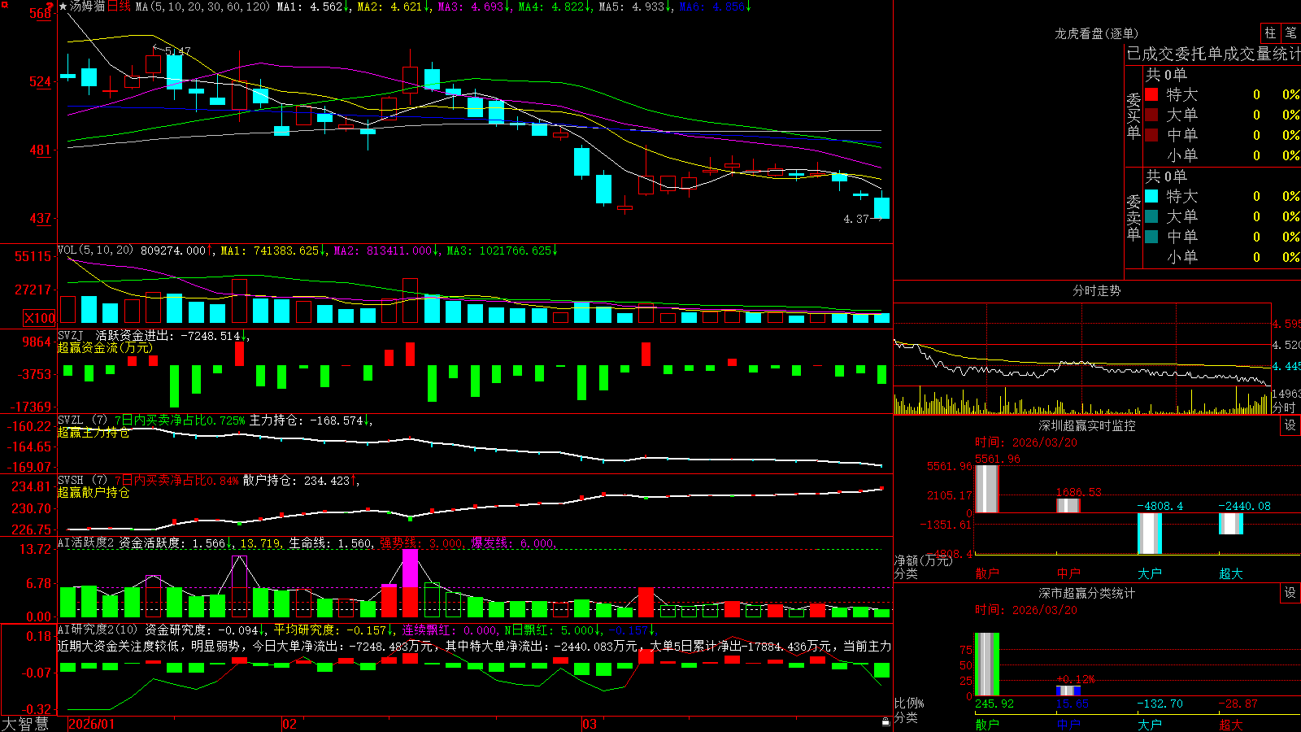The image size is (1301, 732).
Task: Click the 超赢资金流(万元) label
Action: tap(105, 347)
